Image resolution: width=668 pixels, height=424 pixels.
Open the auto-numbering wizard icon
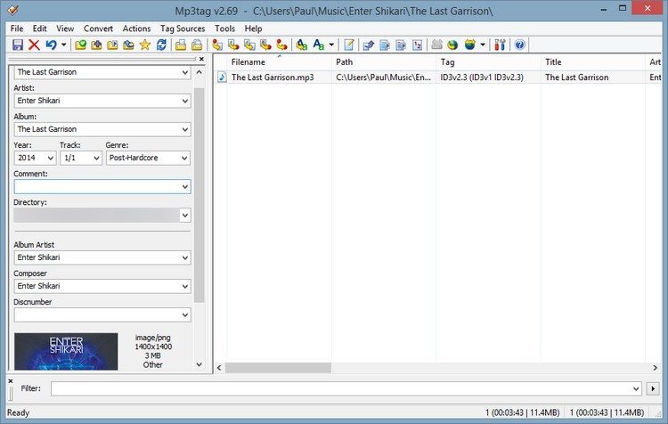pyautogui.click(x=418, y=45)
